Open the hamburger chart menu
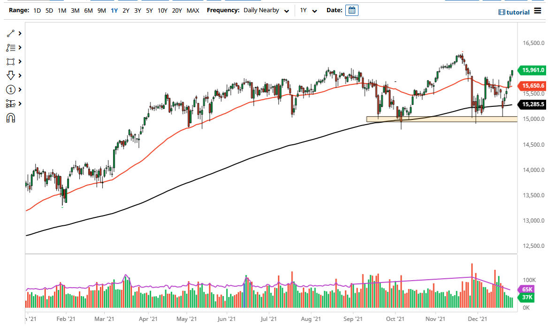The width and height of the screenshot is (548, 327). pyautogui.click(x=537, y=11)
